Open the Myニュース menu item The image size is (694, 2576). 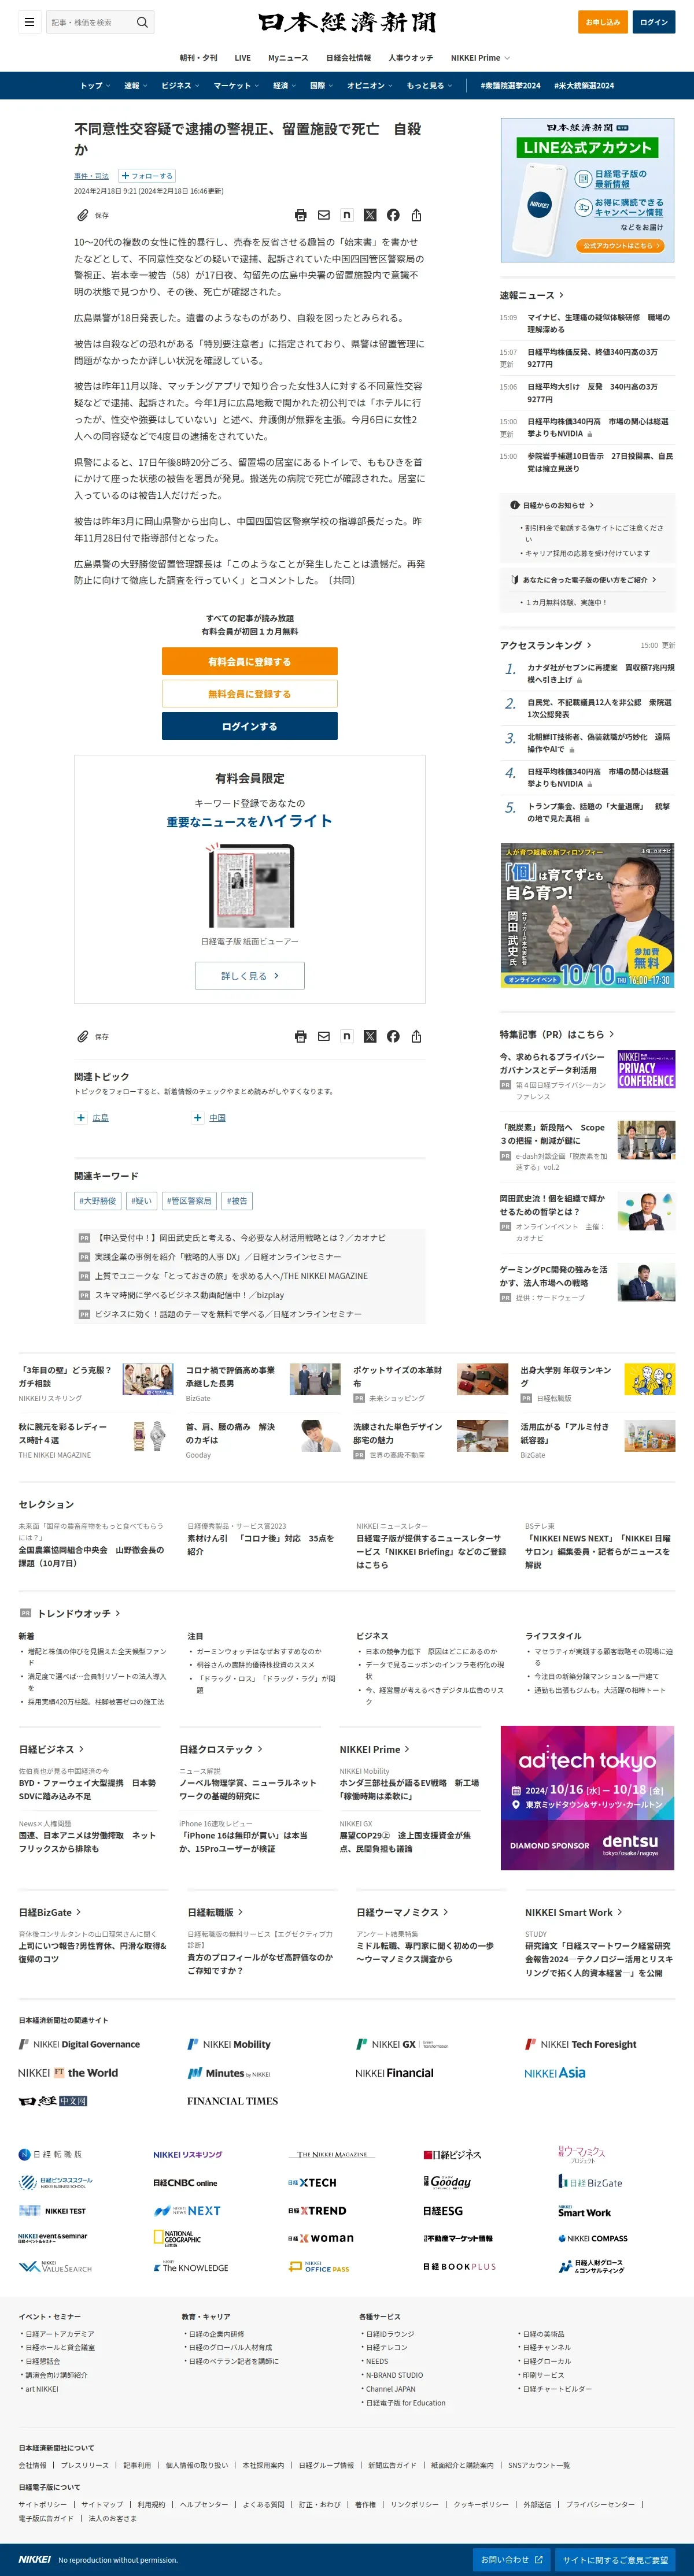288,58
